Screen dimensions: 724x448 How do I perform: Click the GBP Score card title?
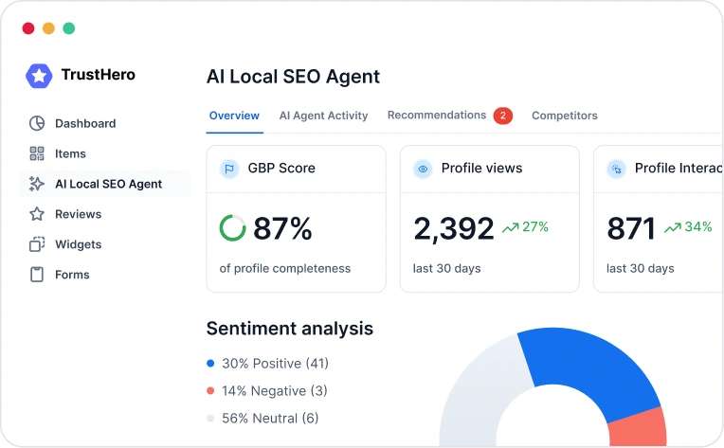click(281, 169)
